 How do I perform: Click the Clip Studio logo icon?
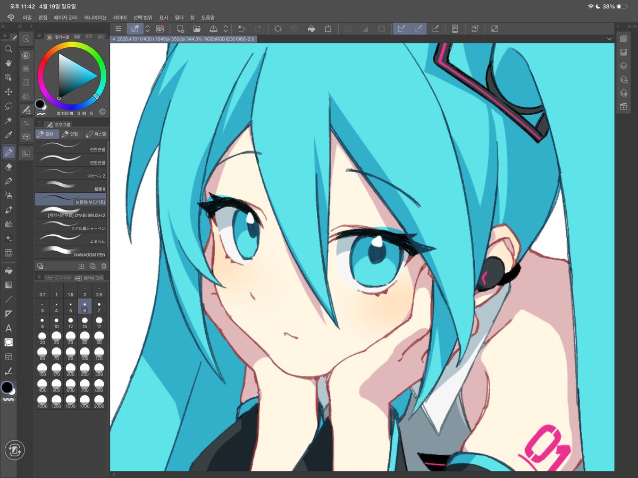coord(11,17)
